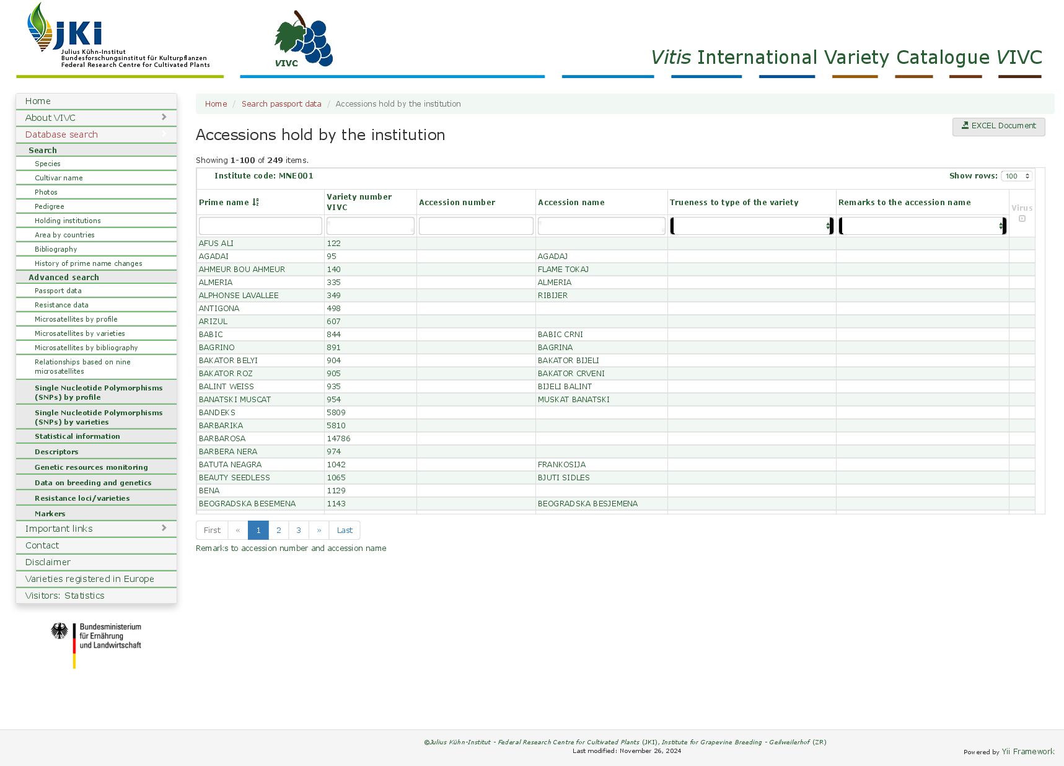Expand the Important links menu chevron
Image resolution: width=1064 pixels, height=766 pixels.
pos(164,528)
